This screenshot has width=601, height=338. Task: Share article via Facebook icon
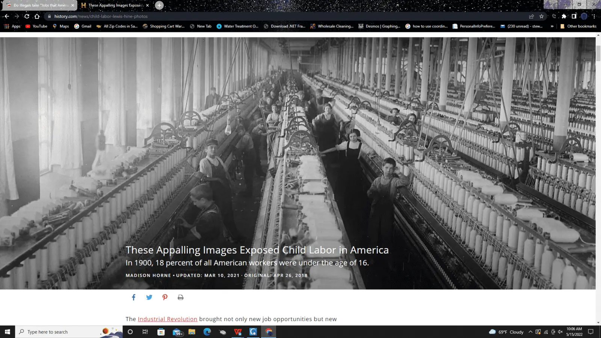pos(133,297)
